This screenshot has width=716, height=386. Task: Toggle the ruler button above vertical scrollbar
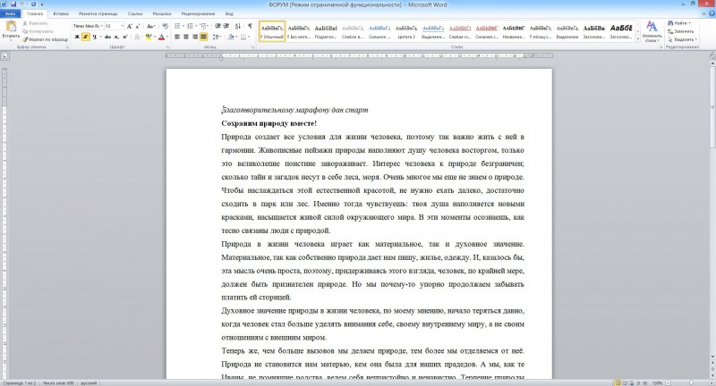tap(712, 56)
